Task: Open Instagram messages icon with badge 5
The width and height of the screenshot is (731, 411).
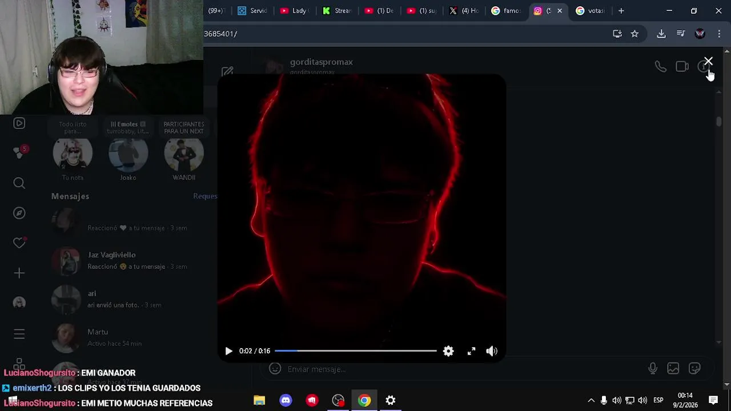Action: pyautogui.click(x=19, y=152)
